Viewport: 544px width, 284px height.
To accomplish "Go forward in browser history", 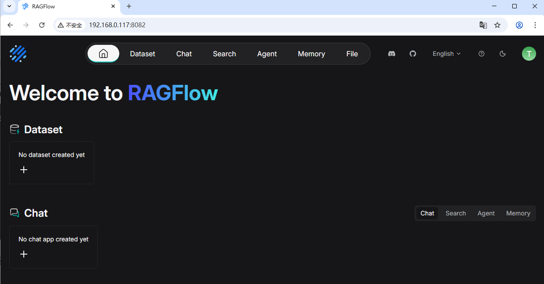I will click(26, 25).
